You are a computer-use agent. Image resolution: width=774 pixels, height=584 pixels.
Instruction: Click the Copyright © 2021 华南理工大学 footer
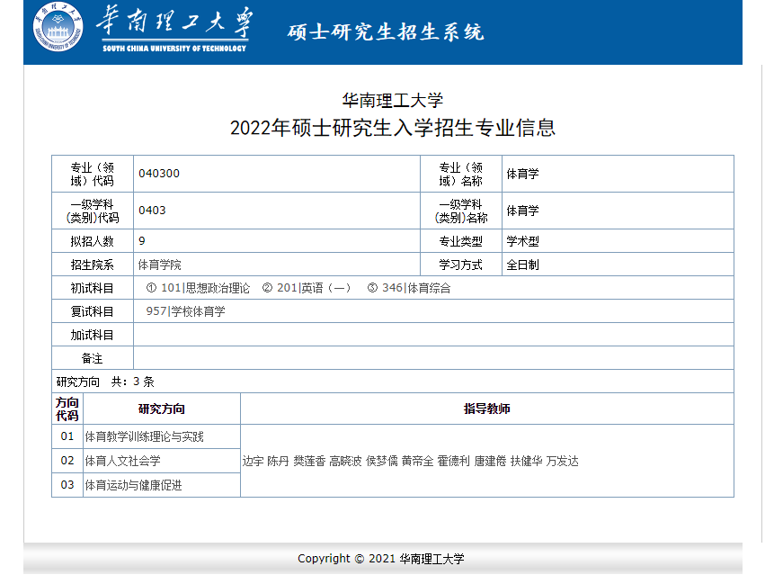(380, 558)
